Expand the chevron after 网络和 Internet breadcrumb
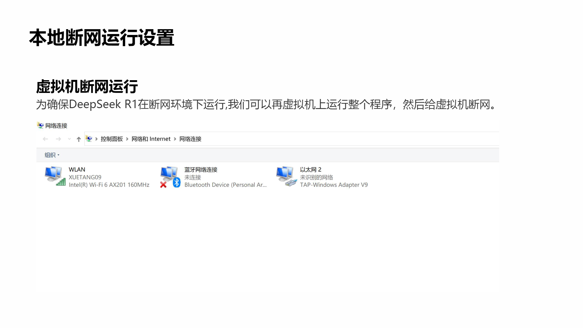 (x=175, y=139)
